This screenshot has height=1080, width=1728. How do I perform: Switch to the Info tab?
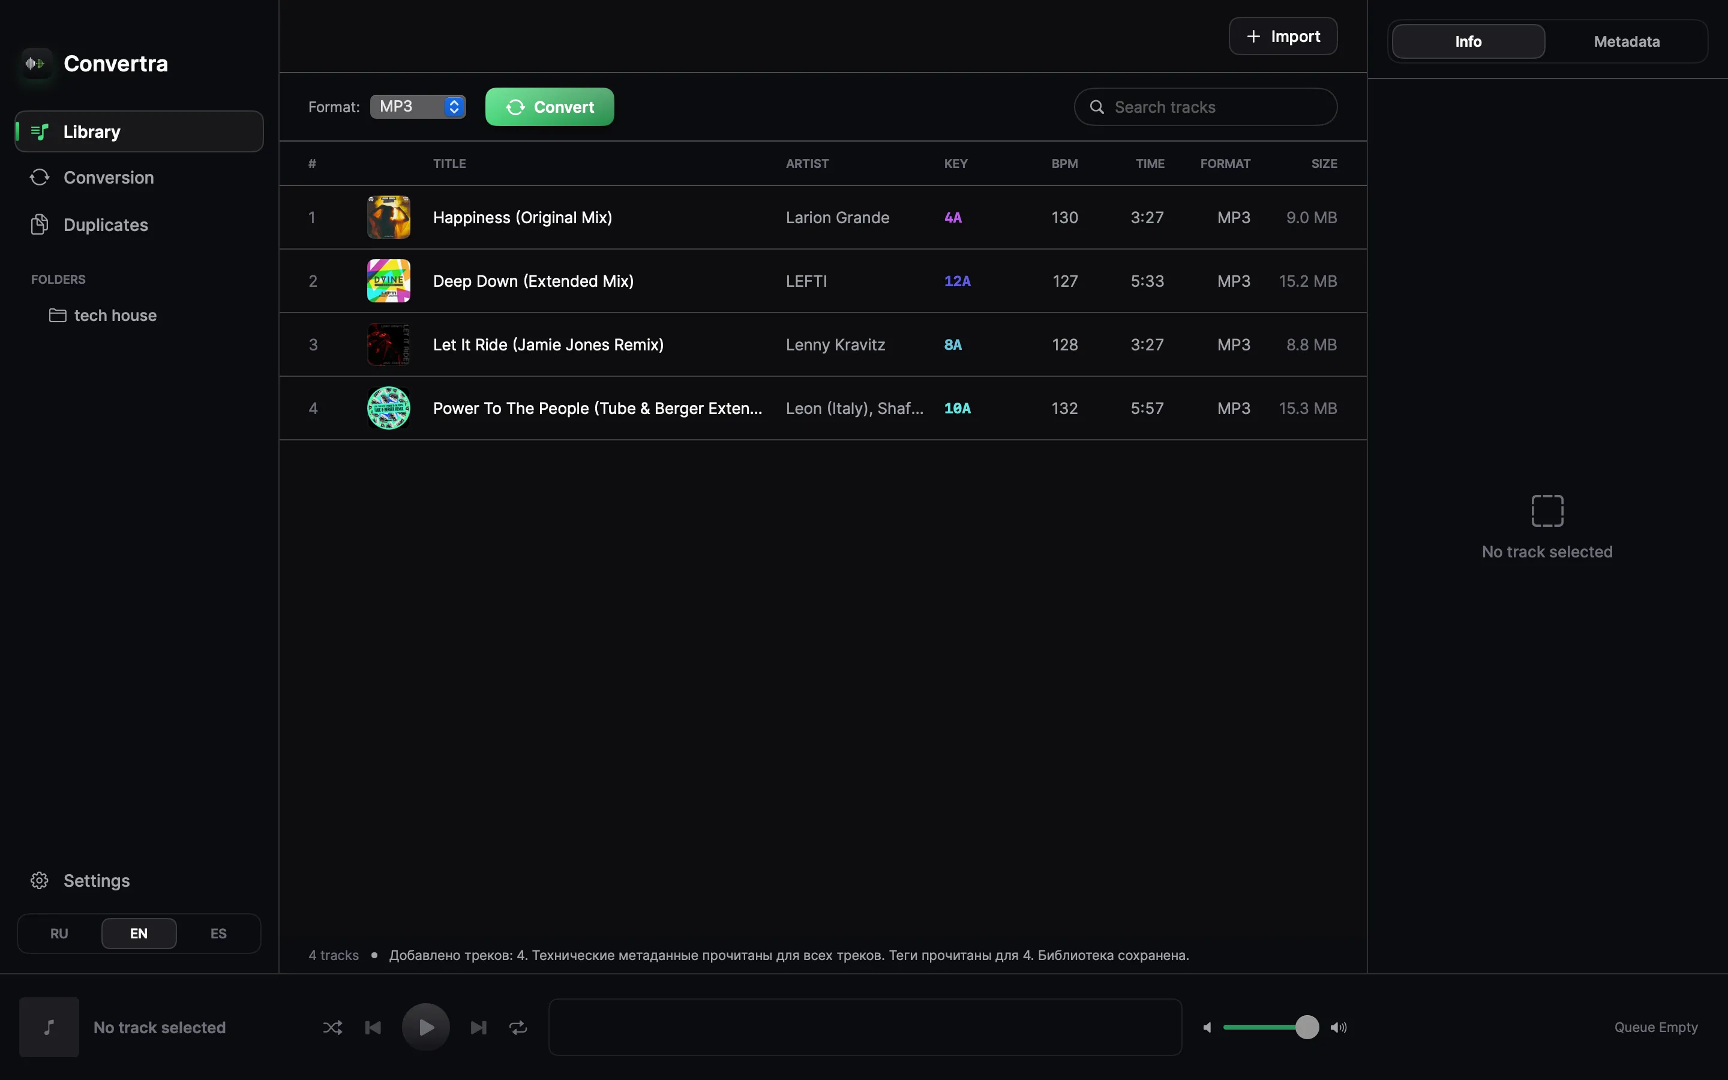click(1468, 41)
